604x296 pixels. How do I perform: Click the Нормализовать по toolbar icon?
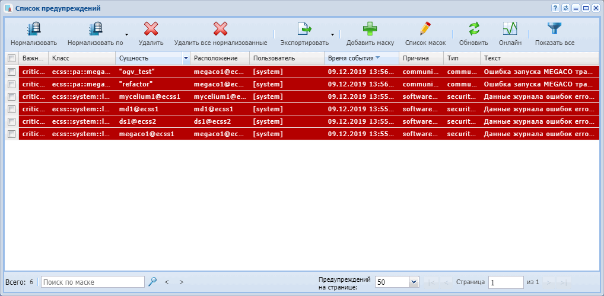coord(96,29)
